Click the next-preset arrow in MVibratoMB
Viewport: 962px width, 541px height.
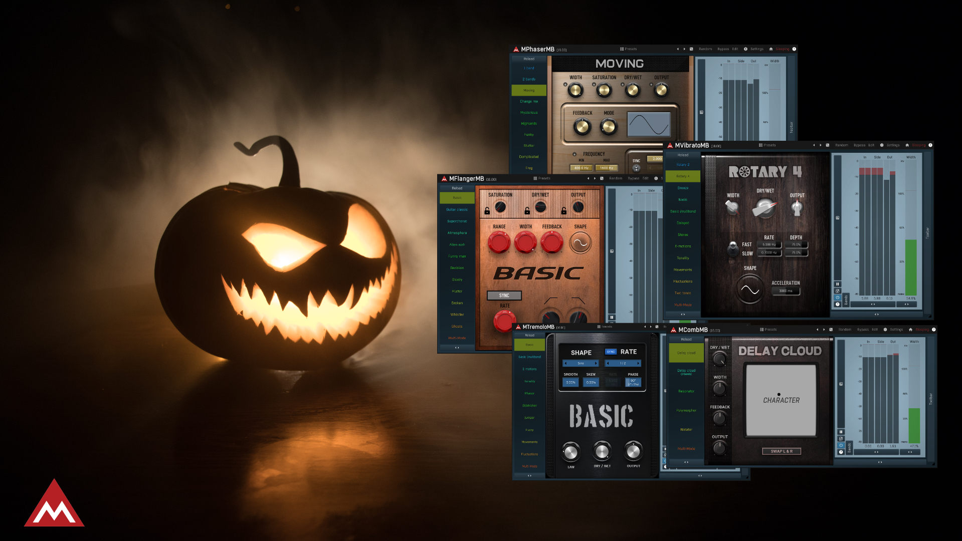tap(821, 145)
